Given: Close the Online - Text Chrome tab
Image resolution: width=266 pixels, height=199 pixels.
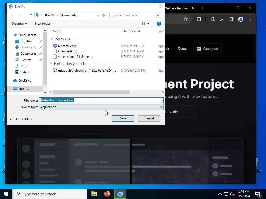Looking at the screenshot, I should [x=193, y=8].
